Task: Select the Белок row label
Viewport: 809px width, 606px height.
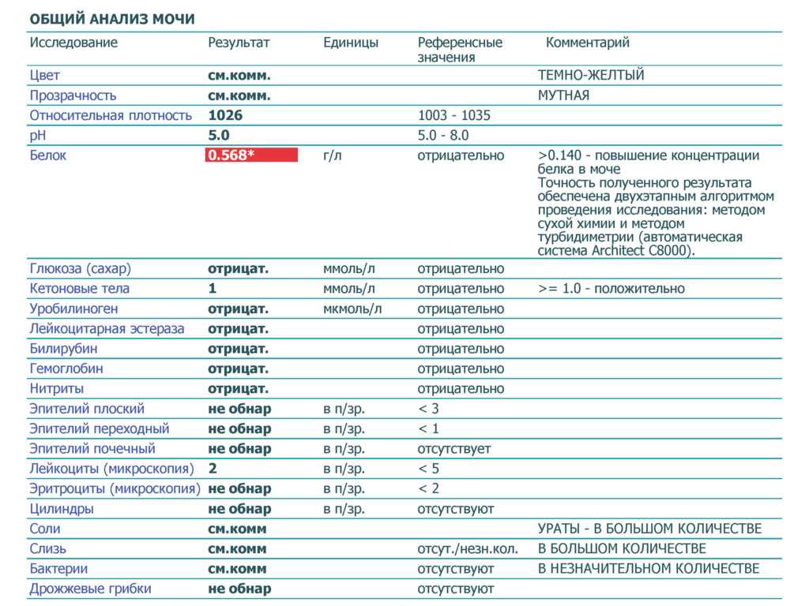Action: [x=48, y=155]
